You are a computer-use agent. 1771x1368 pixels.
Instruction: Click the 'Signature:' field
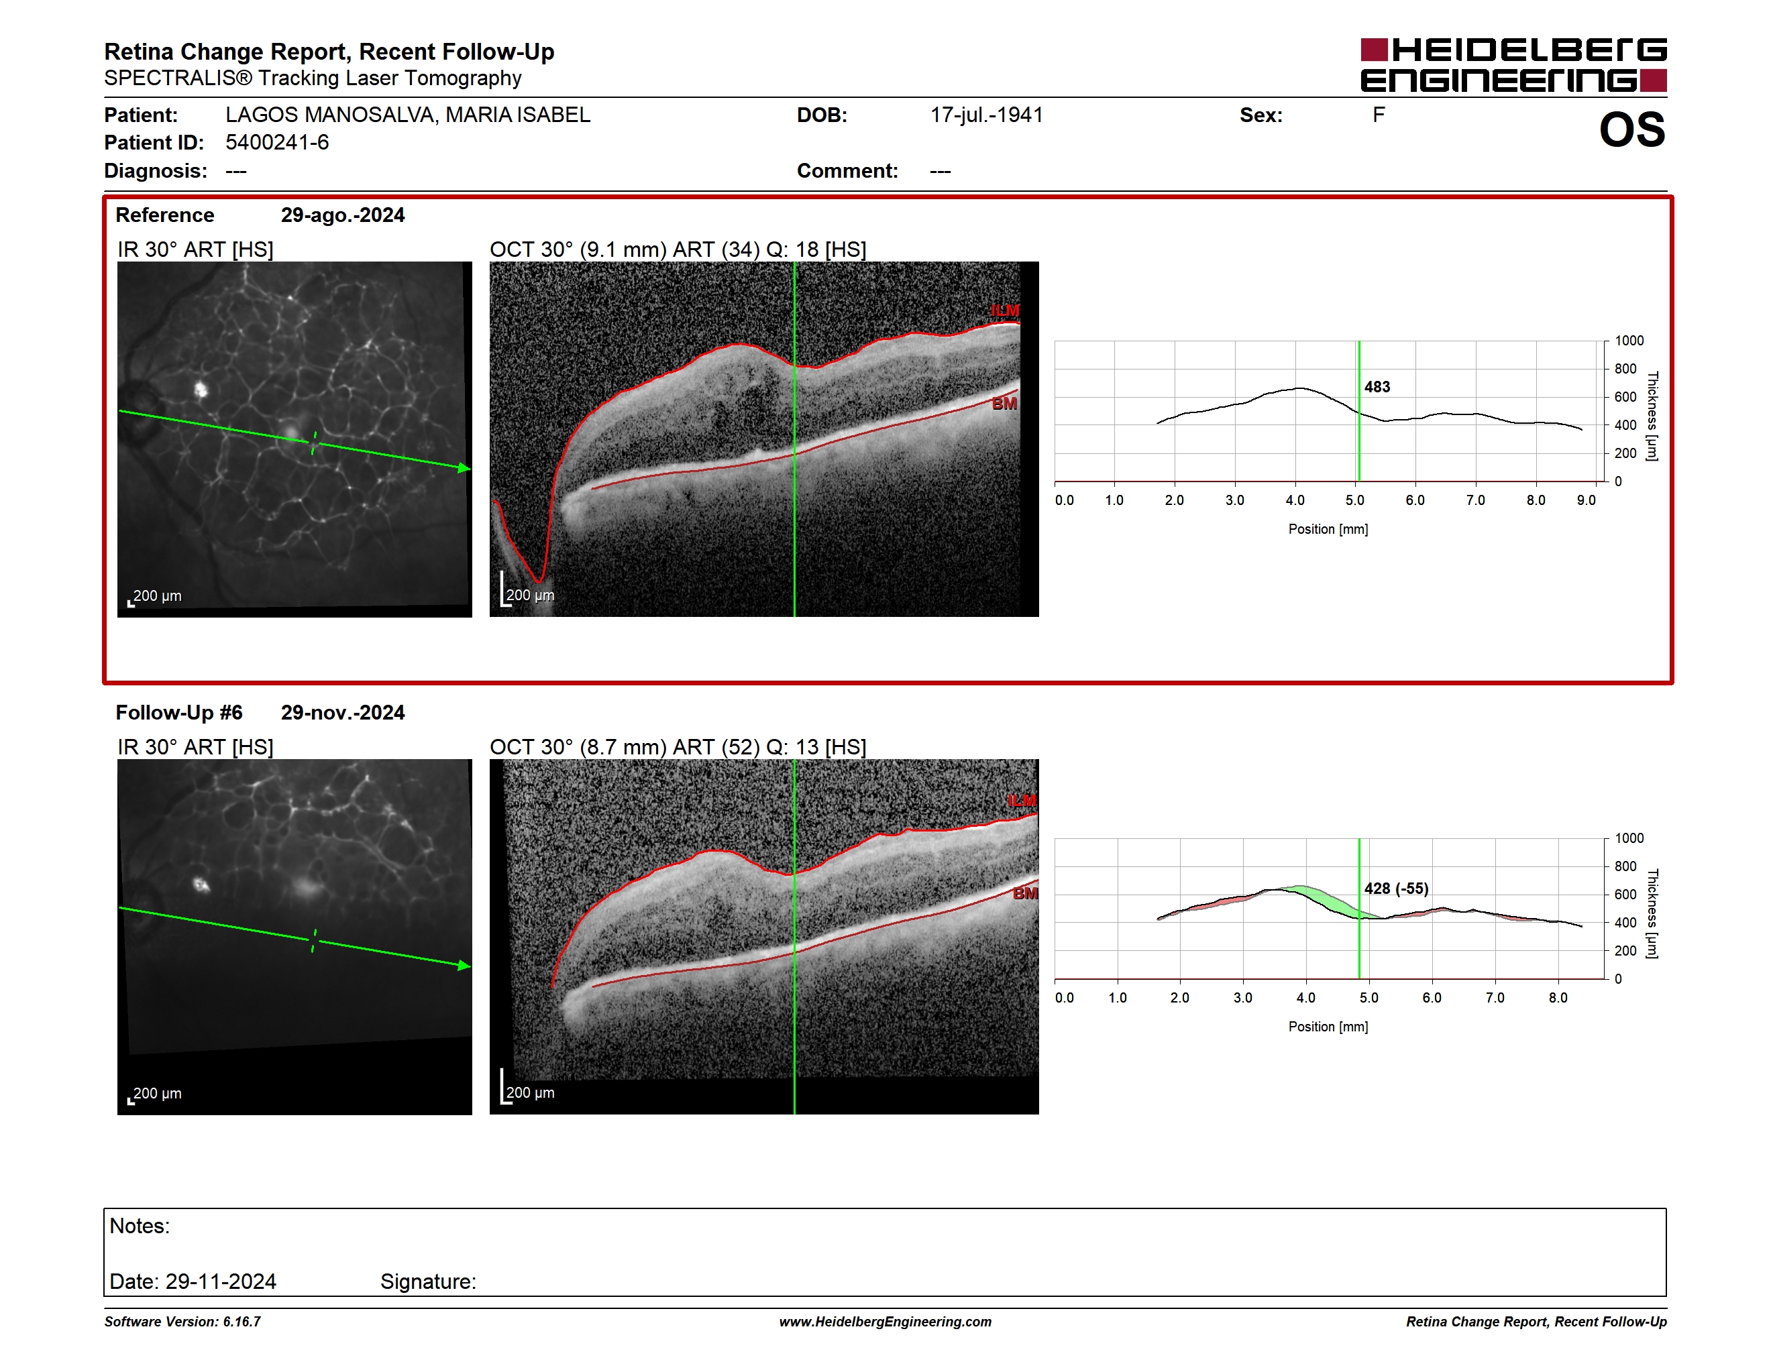click(428, 1281)
